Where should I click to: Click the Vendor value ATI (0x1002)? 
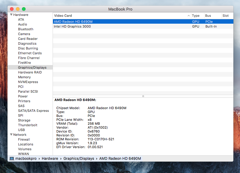point(98,127)
